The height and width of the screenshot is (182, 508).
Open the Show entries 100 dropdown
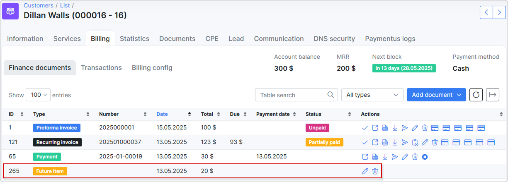click(38, 95)
